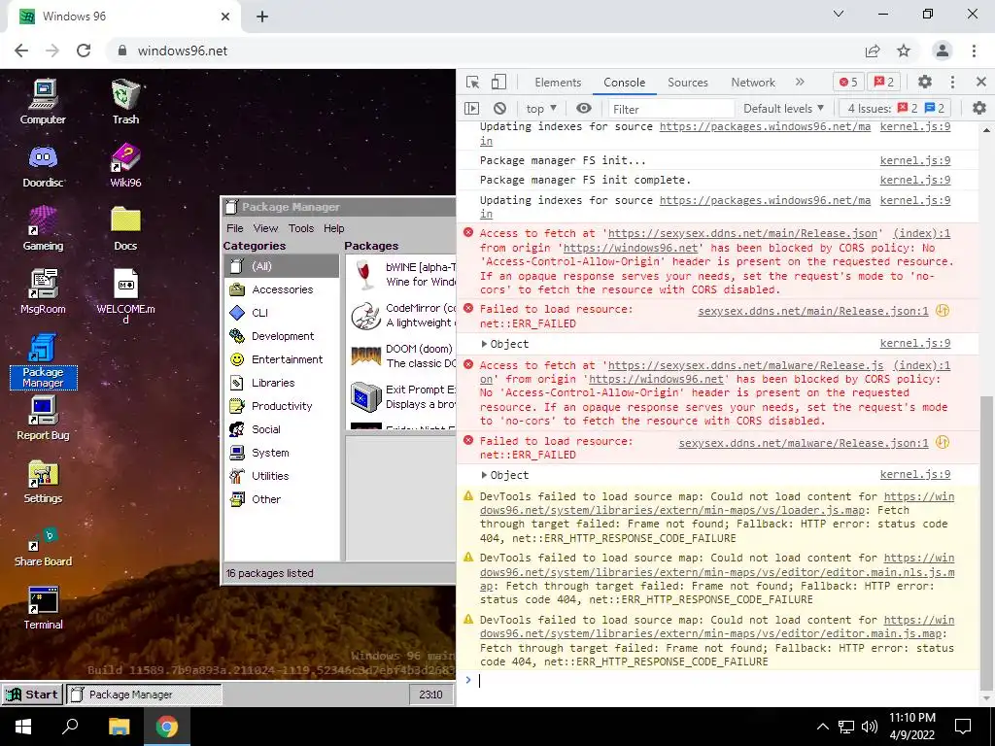
Task: Switch to the Network tab
Action: pyautogui.click(x=753, y=83)
